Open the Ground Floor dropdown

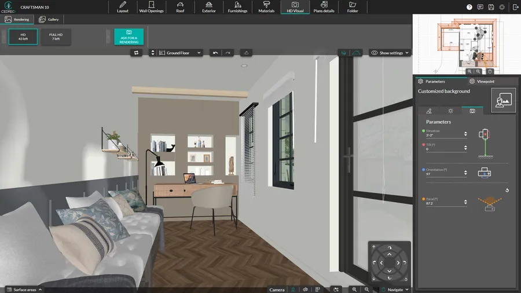click(x=180, y=53)
